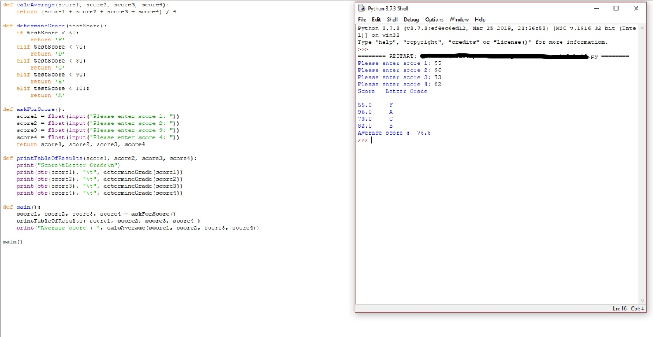Screen dimensions: 653x337
Task: Open the Edit menu in Python Shell
Action: [376, 20]
